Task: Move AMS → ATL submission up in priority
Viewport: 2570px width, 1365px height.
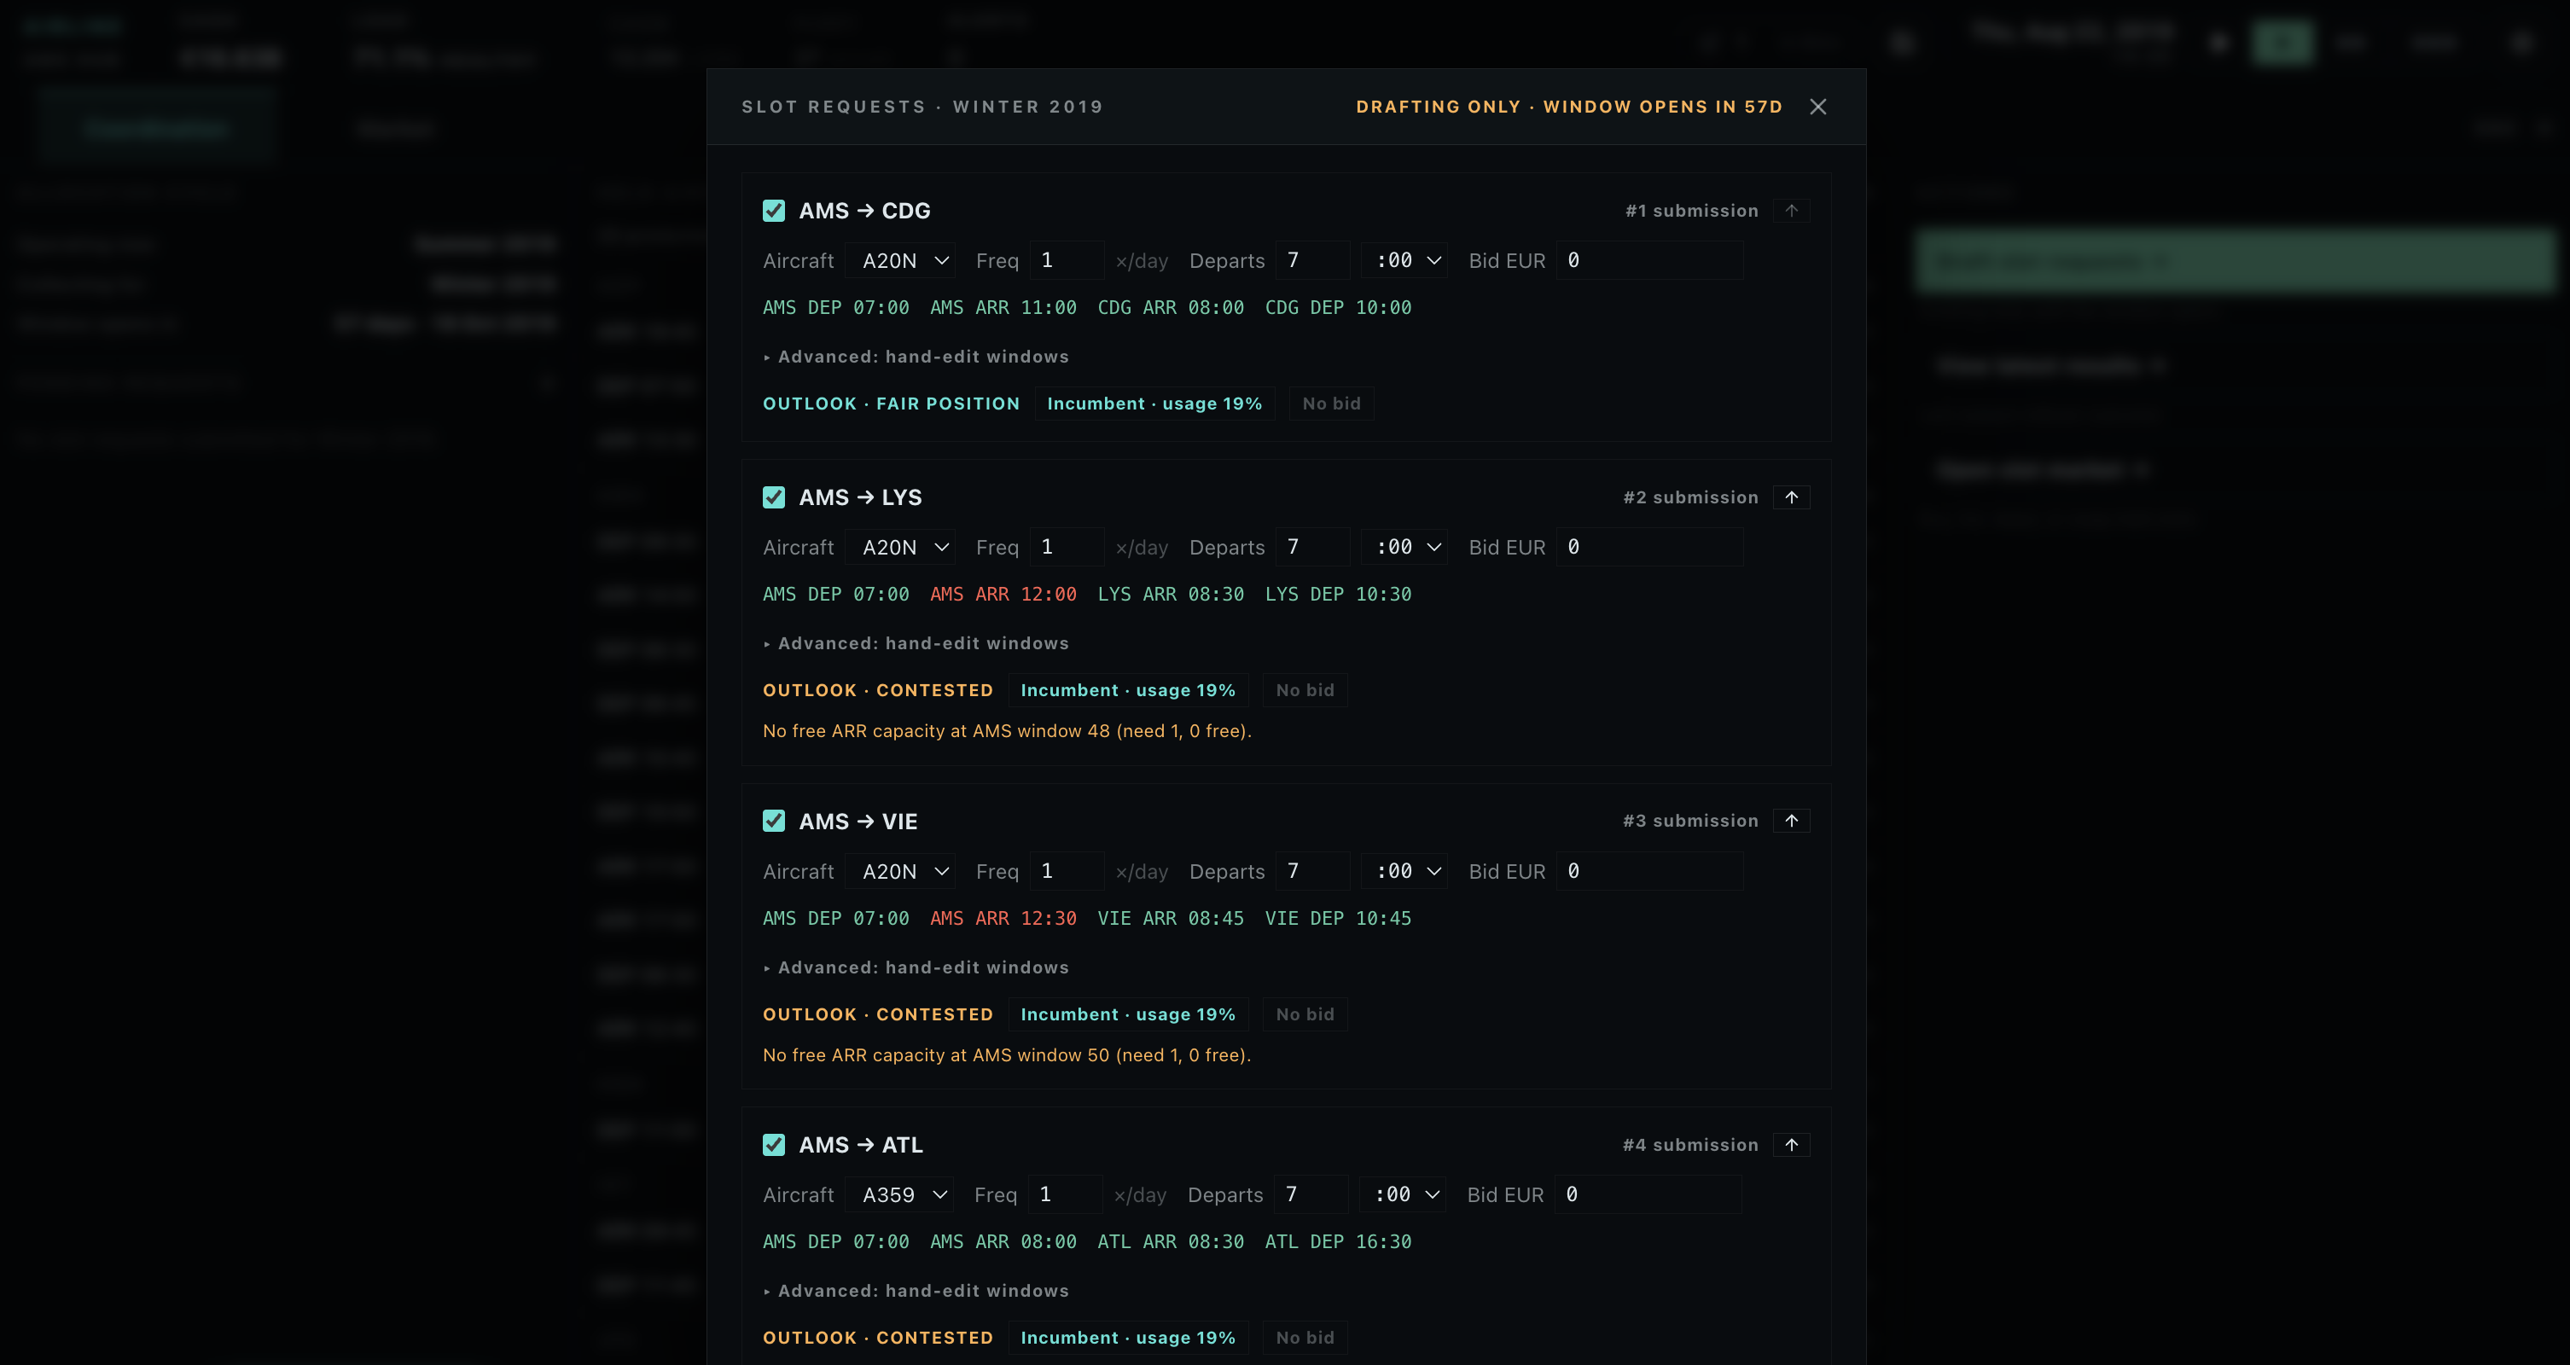Action: [x=1792, y=1145]
